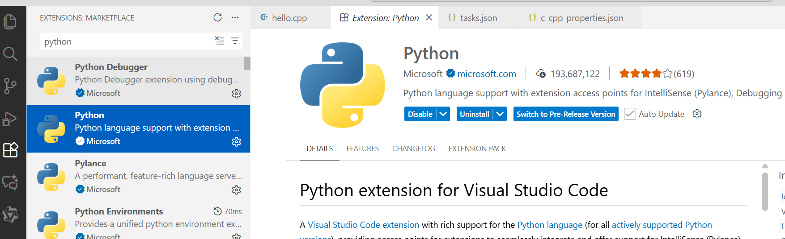The width and height of the screenshot is (785, 239).
Task: Click the details scrollbar up arrow
Action: tap(765, 166)
